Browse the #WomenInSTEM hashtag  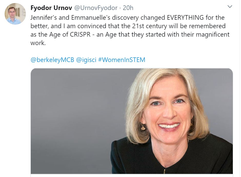click(x=122, y=60)
